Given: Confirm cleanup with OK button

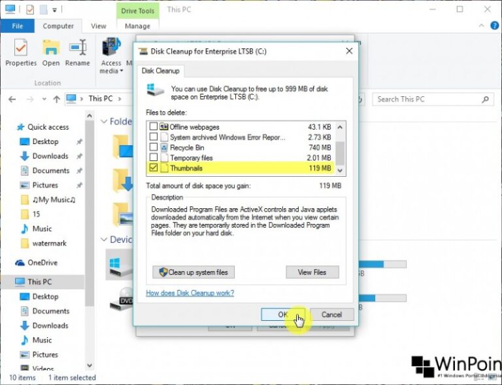Looking at the screenshot, I should 282,314.
